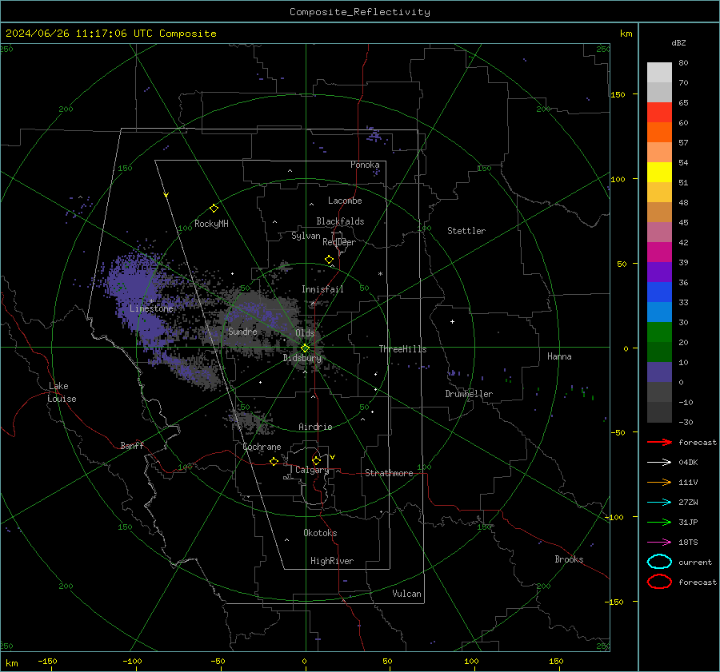Viewport: 720px width, 672px height.
Task: Click the Stettler label
Action: point(466,231)
